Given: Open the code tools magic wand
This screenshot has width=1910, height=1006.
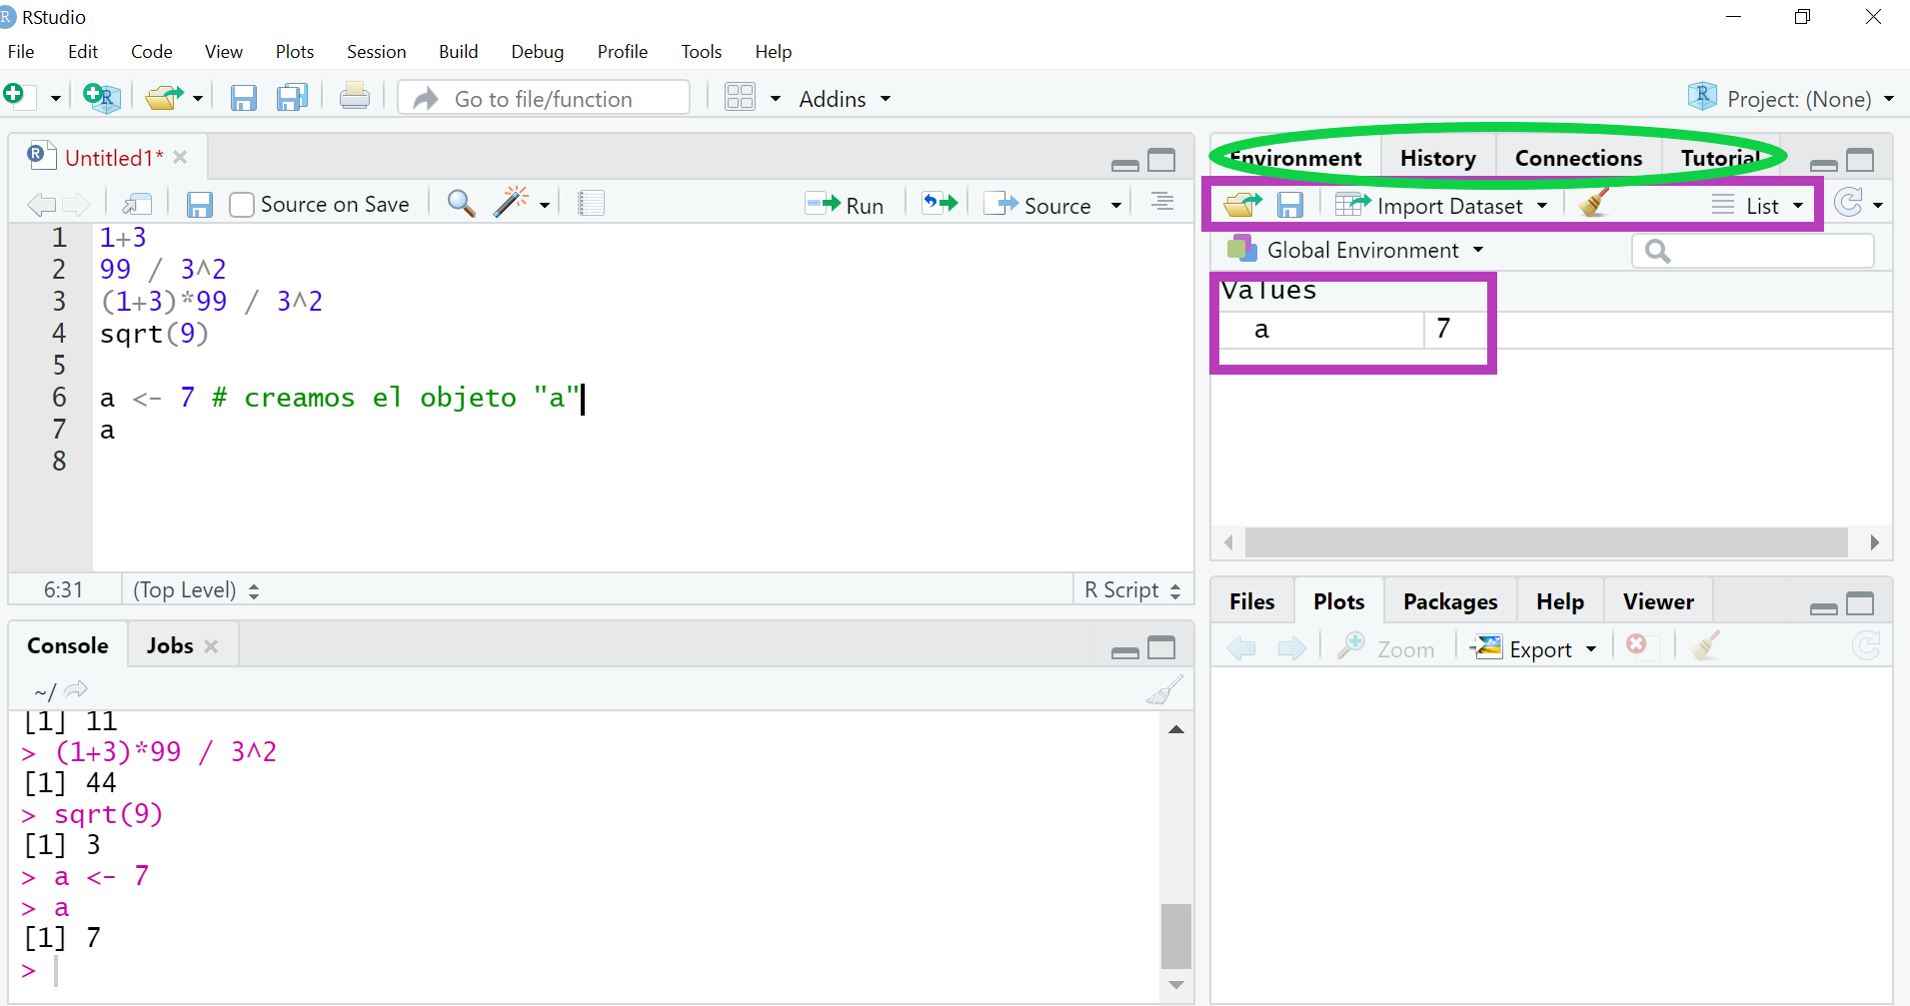Looking at the screenshot, I should coord(512,204).
